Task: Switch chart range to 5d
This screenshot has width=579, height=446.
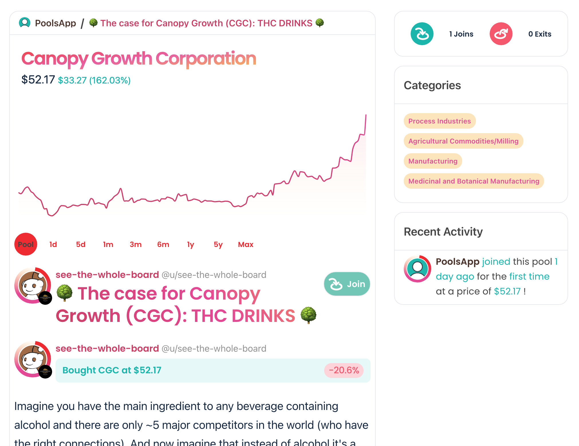Action: tap(81, 244)
